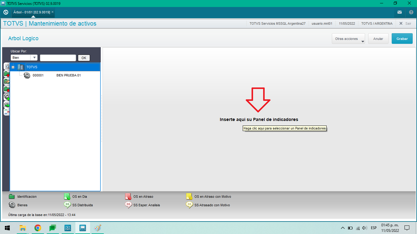This screenshot has width=417, height=234.
Task: Click the Grabar button
Action: (402, 39)
